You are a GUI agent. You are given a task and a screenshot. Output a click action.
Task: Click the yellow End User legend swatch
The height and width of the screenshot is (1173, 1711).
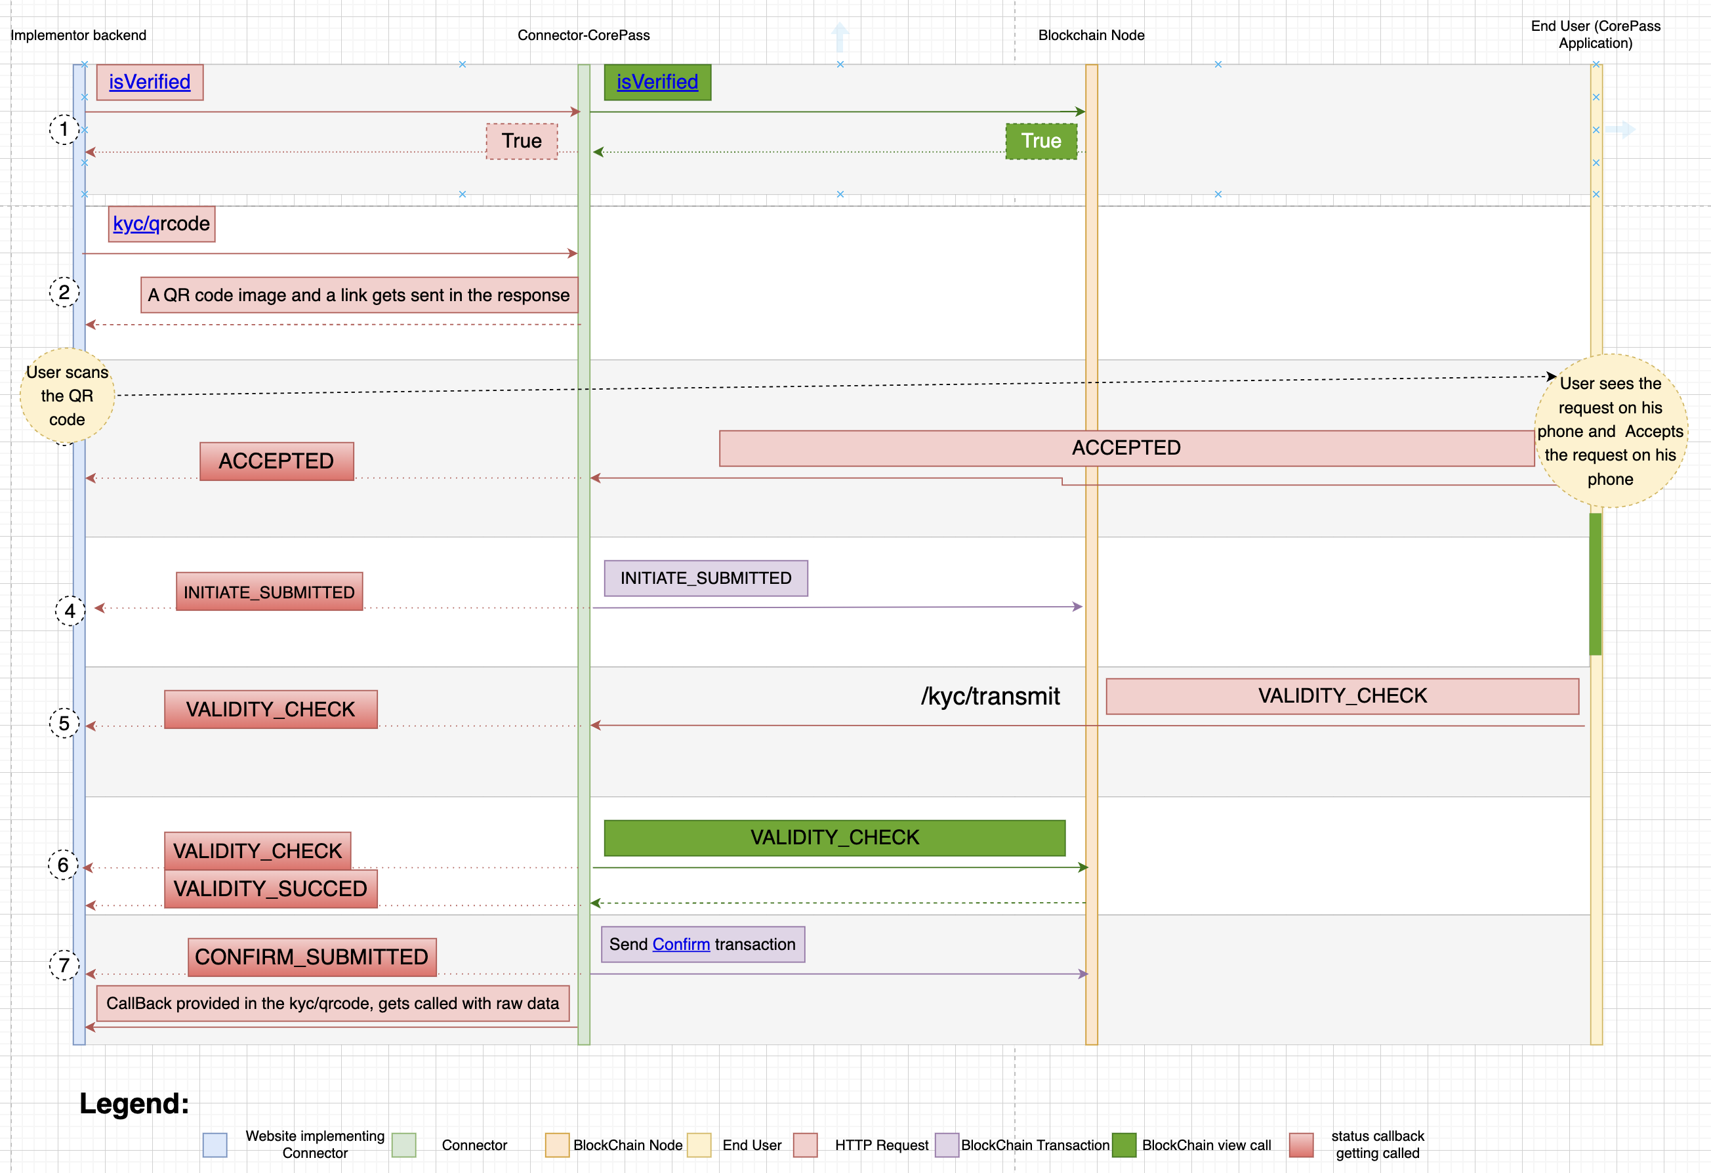pyautogui.click(x=699, y=1145)
